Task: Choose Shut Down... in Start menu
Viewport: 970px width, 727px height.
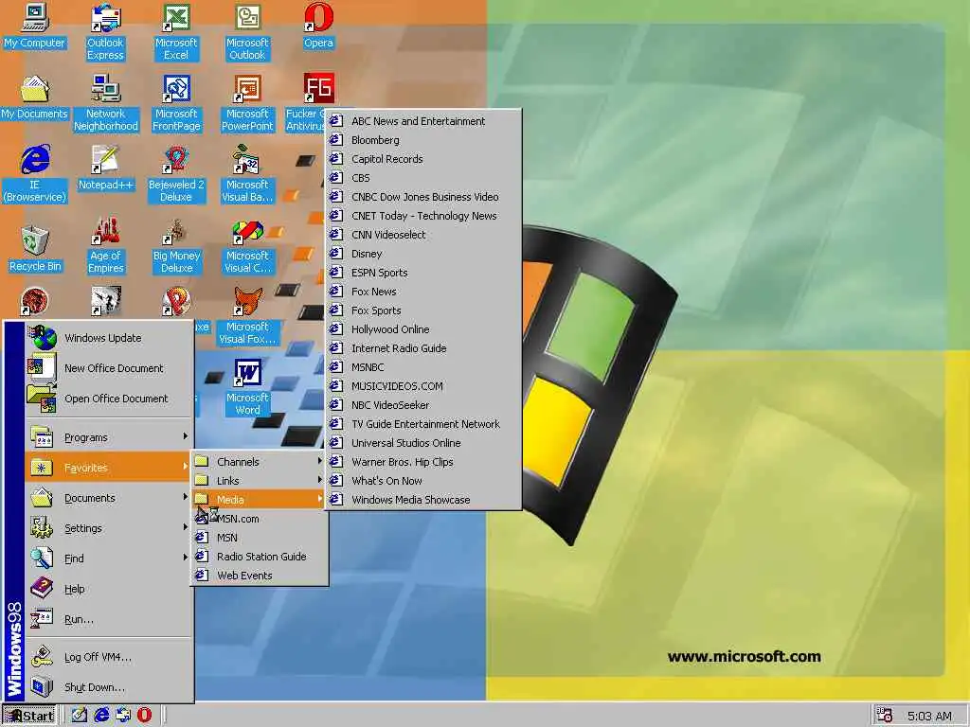Action: [109, 687]
